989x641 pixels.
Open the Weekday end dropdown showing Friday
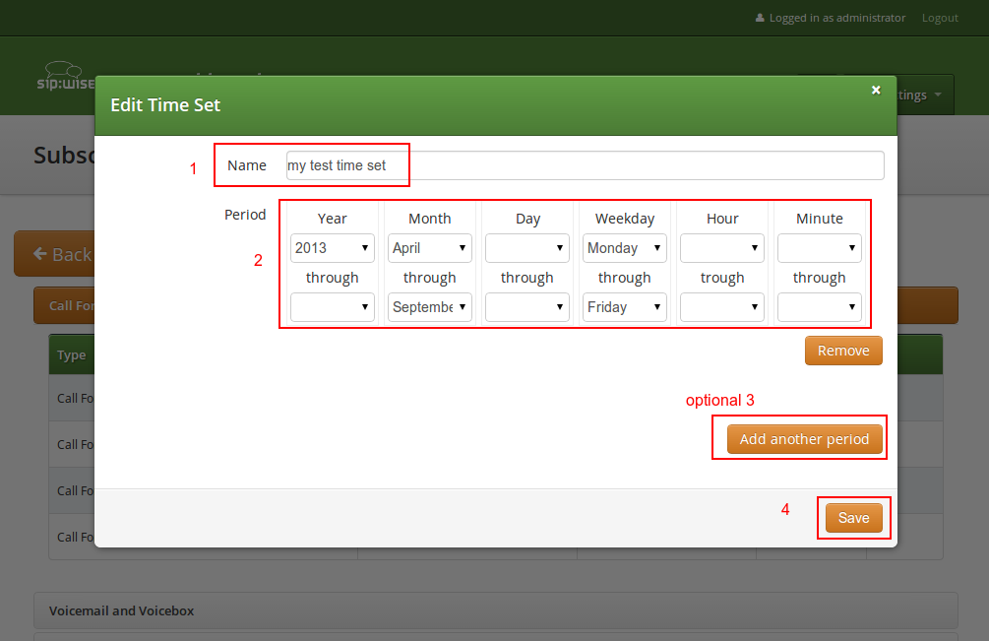[625, 307]
